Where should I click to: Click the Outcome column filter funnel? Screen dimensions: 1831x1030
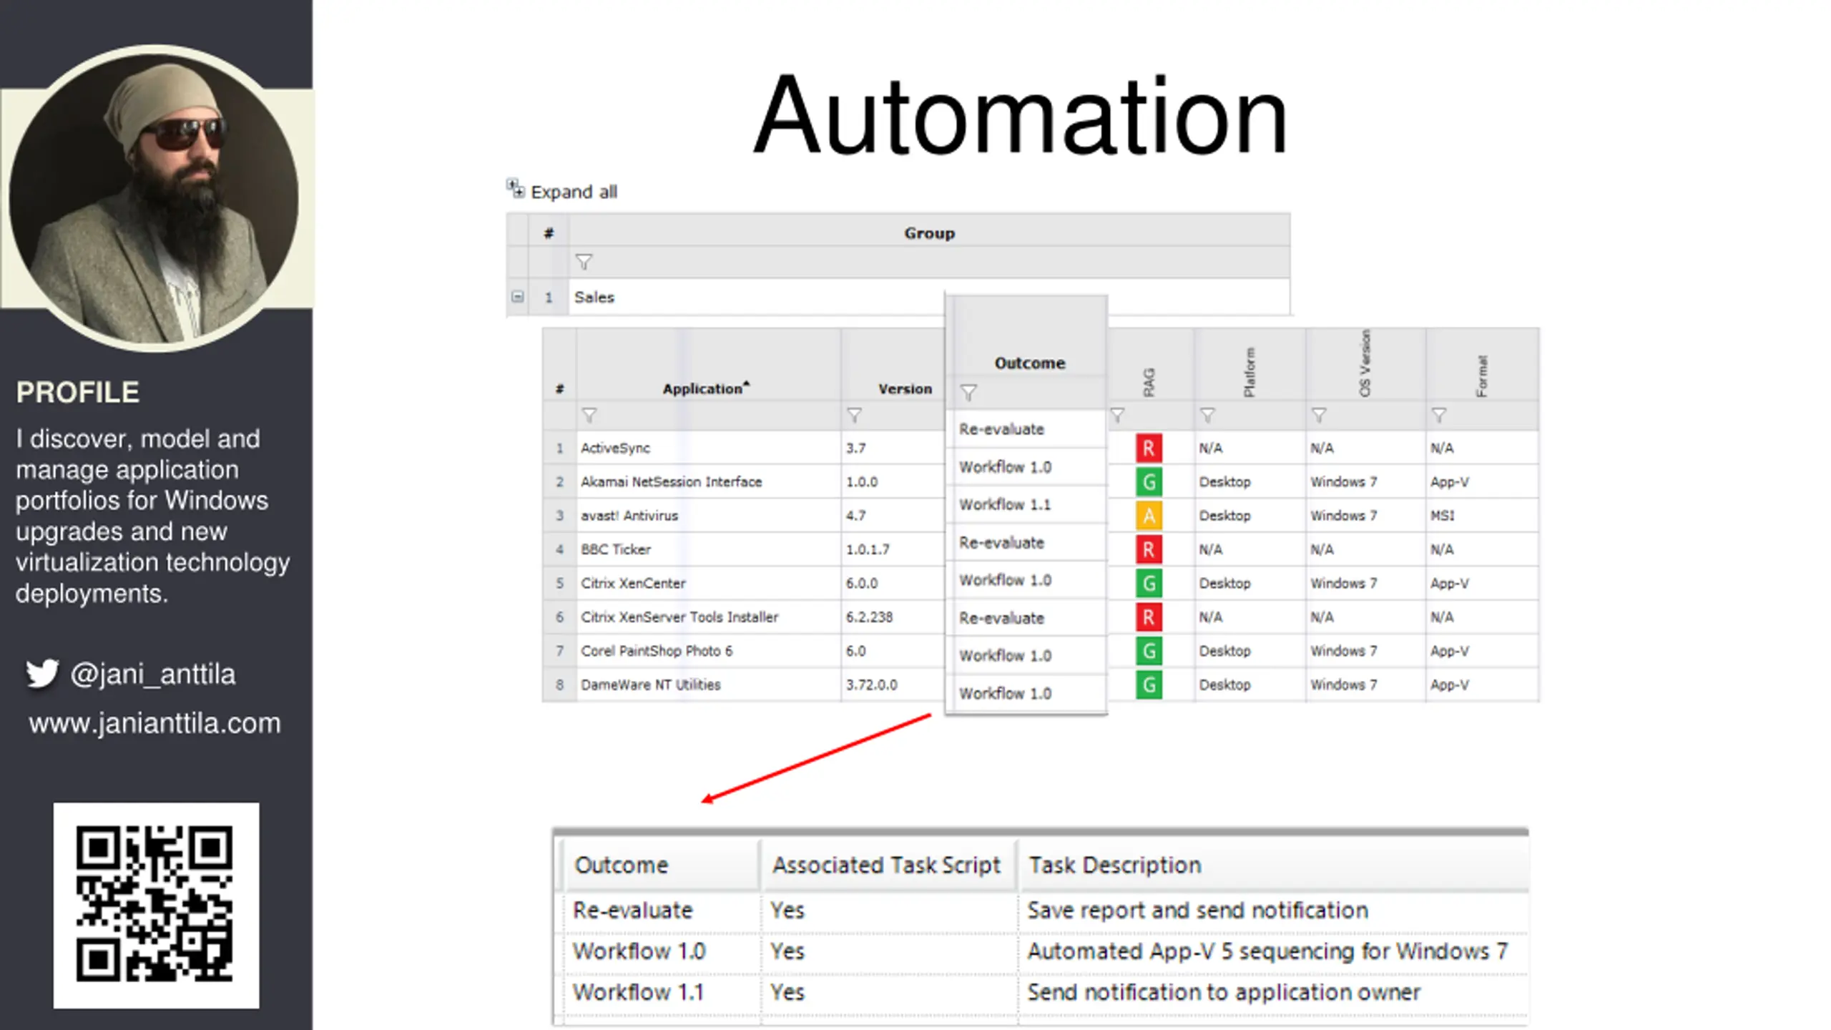click(968, 393)
